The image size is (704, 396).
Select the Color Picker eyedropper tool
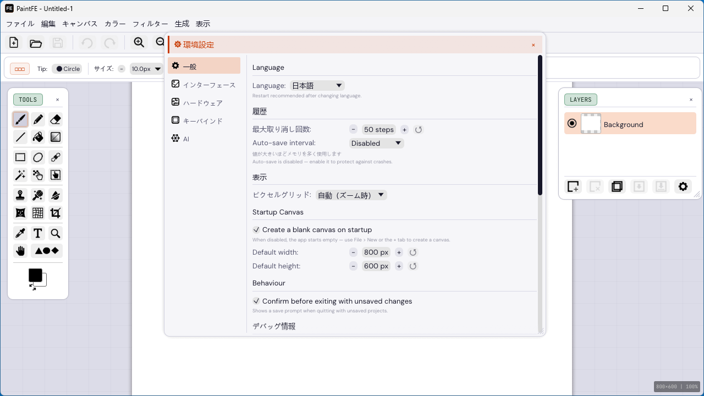pyautogui.click(x=20, y=233)
